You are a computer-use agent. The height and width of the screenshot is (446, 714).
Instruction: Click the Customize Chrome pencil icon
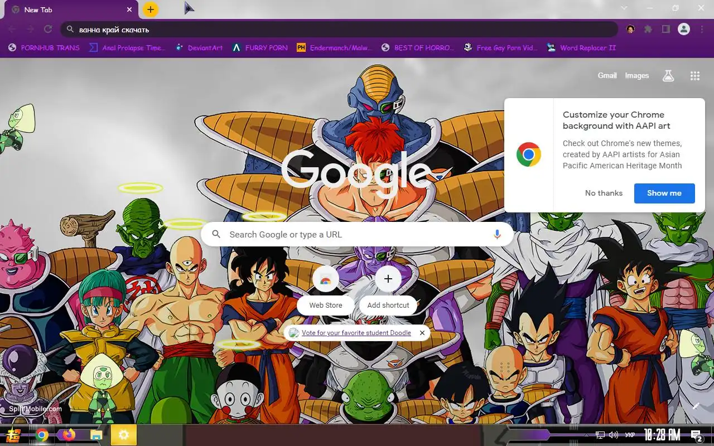696,406
